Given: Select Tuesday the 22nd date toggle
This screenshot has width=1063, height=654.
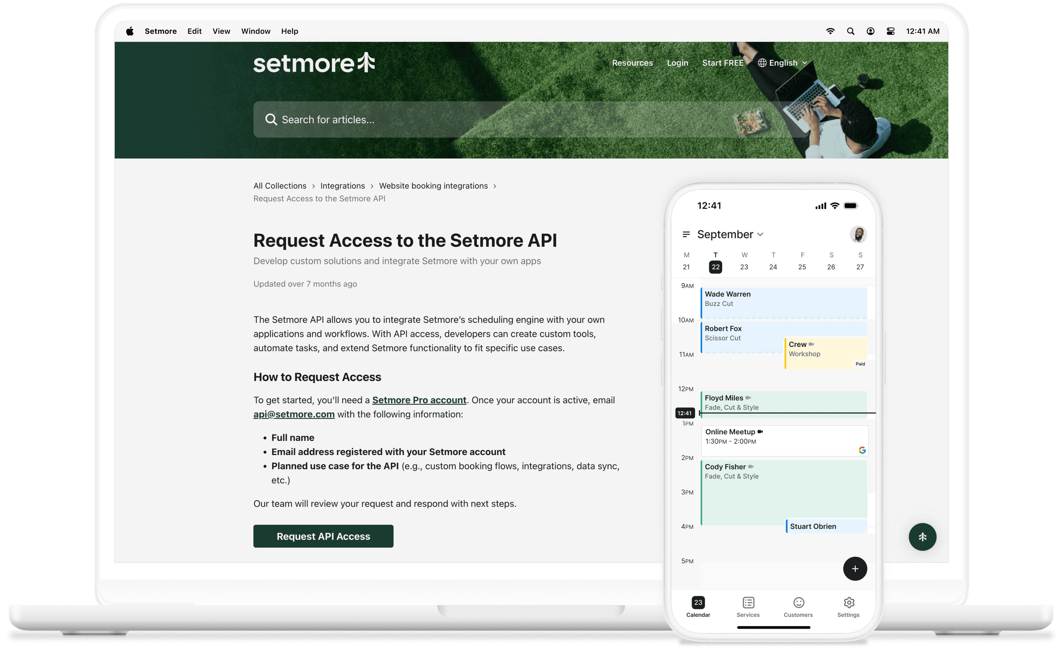Looking at the screenshot, I should coord(715,267).
